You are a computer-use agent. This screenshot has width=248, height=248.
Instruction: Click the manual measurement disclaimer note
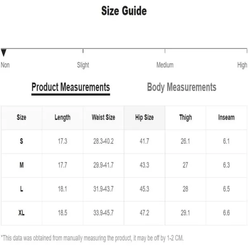92,238
